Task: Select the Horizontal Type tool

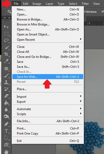Action: point(6,131)
